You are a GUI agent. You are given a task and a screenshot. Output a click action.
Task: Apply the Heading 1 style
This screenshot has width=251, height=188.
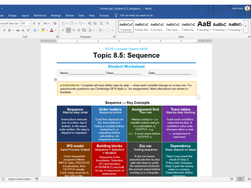click(204, 27)
